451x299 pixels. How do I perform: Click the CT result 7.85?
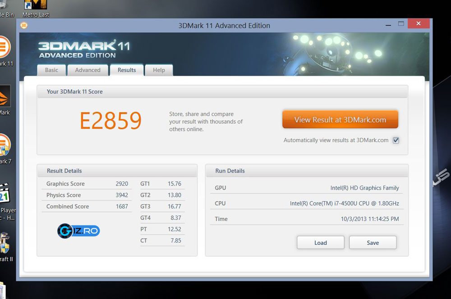176,240
